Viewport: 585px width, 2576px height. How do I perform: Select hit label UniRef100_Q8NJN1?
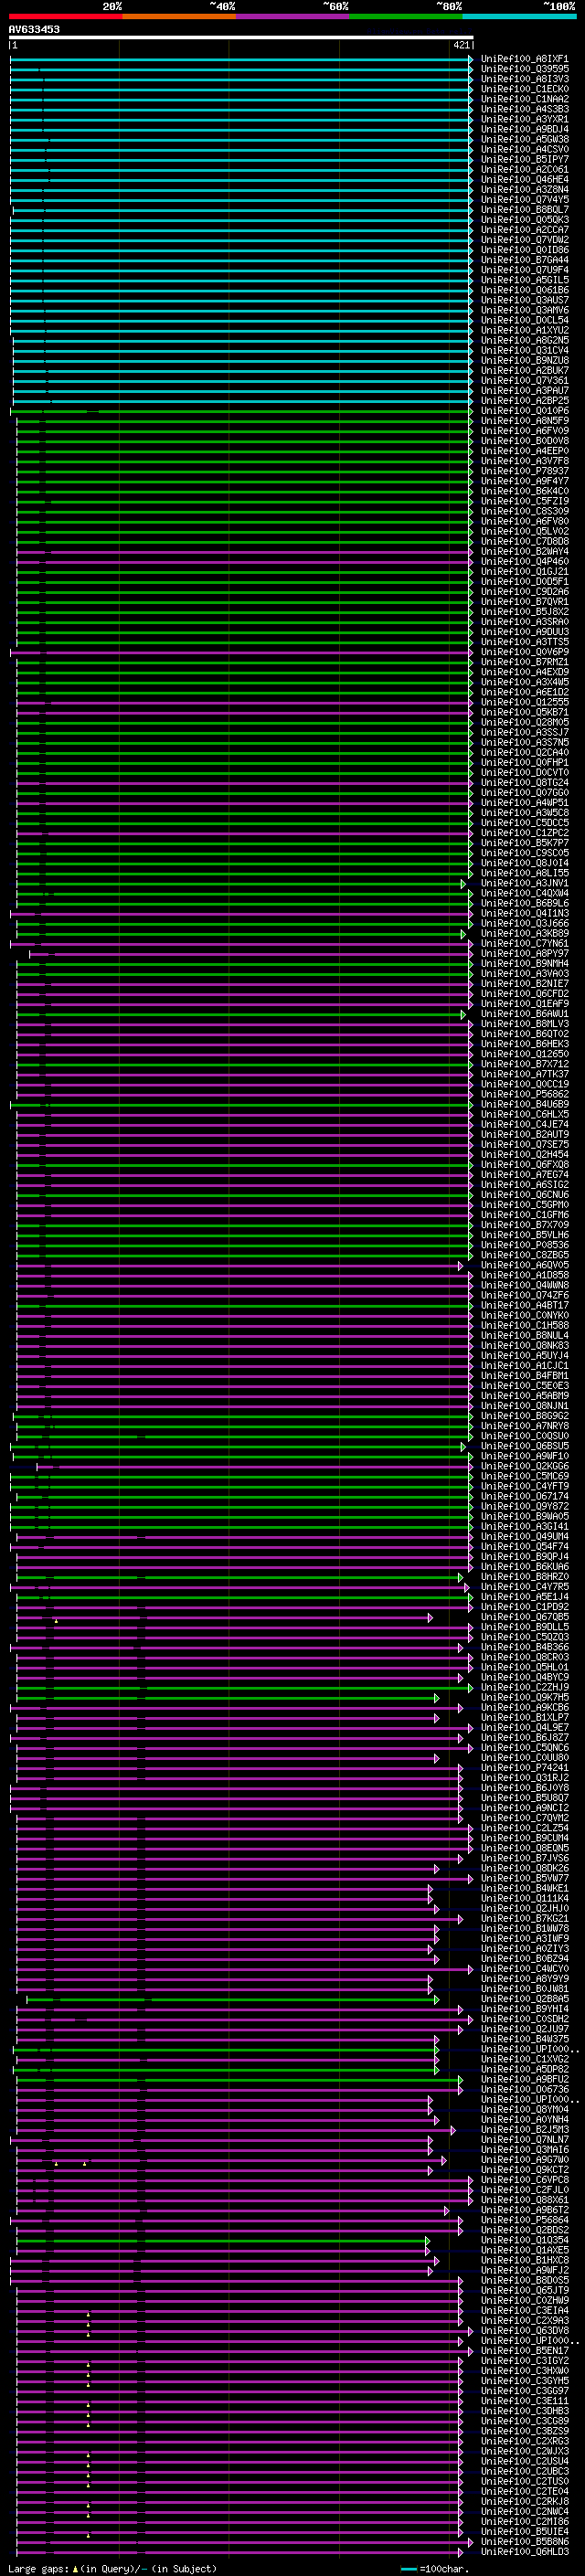525,1406
